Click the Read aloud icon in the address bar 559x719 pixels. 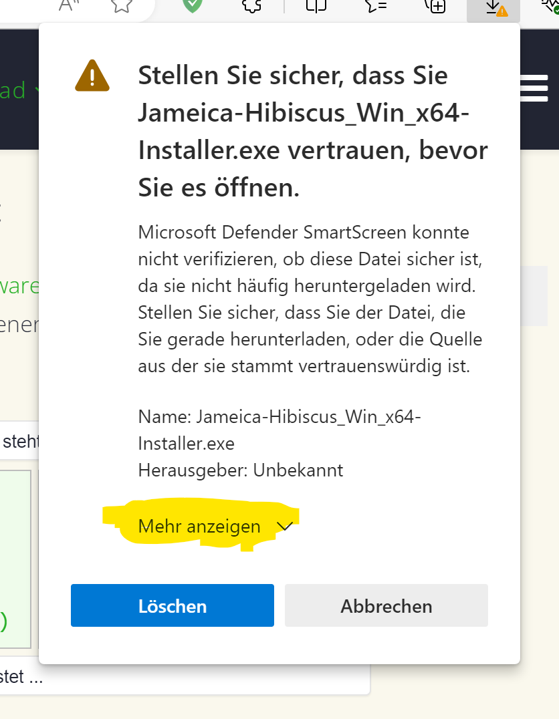point(69,5)
